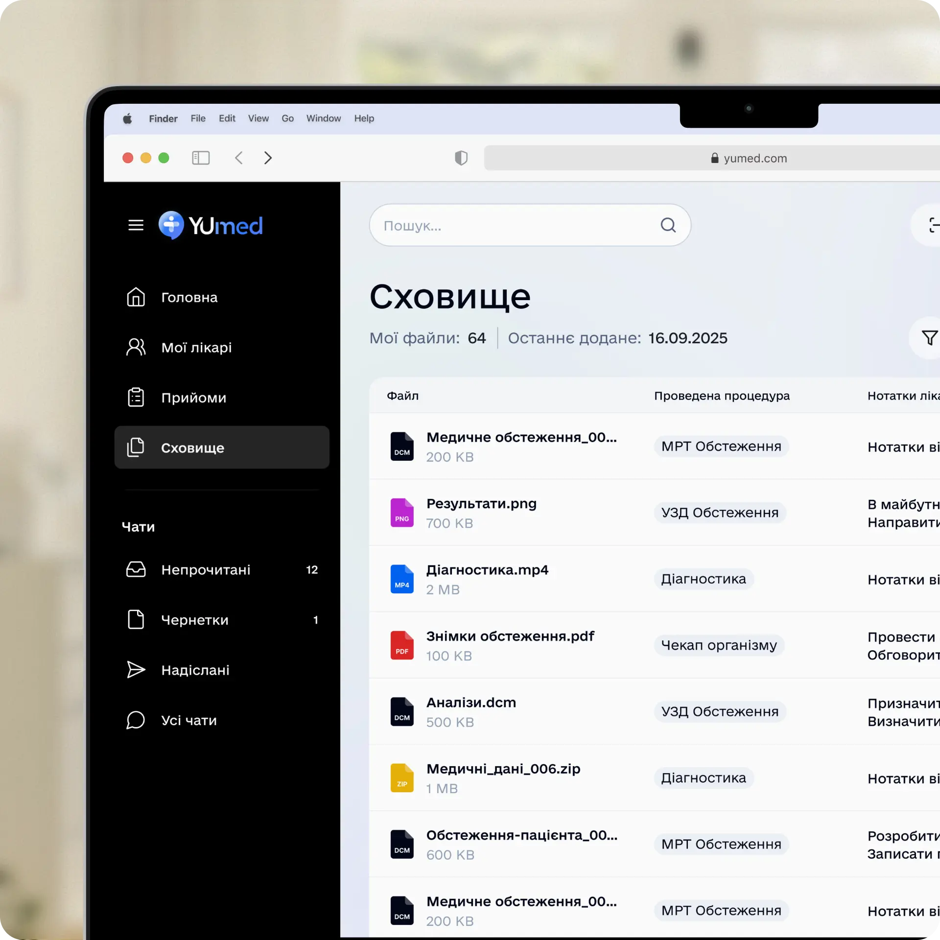Viewport: 940px width, 940px height.
Task: Go forward with the right chevron
Action: click(x=268, y=158)
